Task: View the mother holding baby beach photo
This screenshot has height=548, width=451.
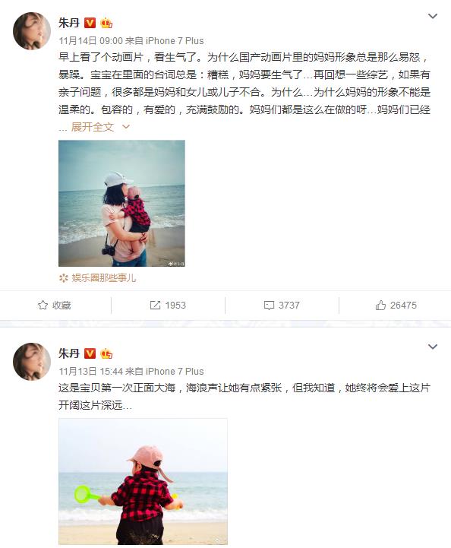Action: click(x=121, y=203)
